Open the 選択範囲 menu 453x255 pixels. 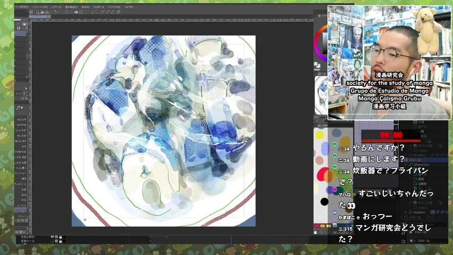[71, 7]
